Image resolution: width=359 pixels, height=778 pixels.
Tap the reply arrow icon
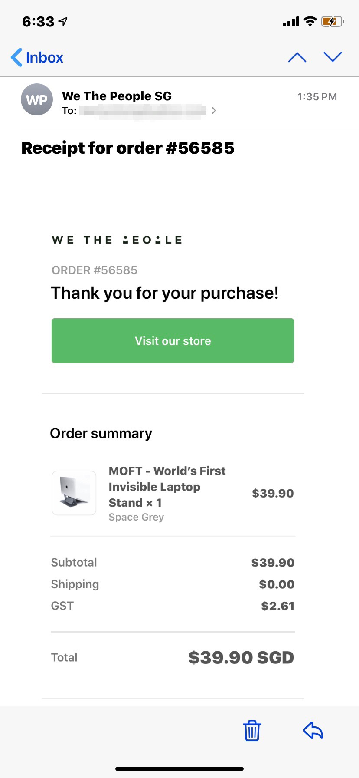click(313, 730)
